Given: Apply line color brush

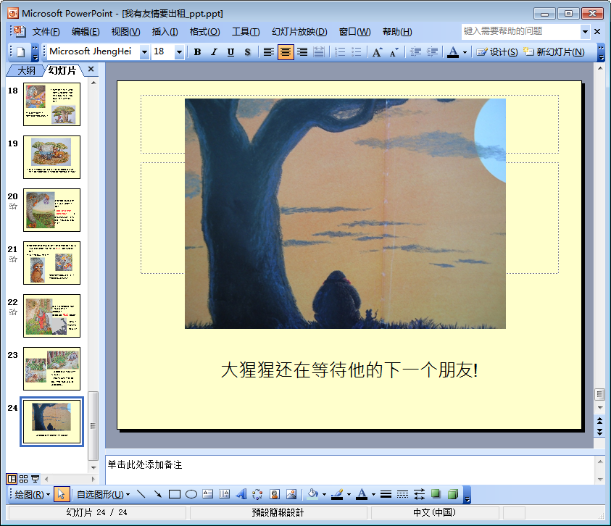Looking at the screenshot, I should pyautogui.click(x=337, y=494).
